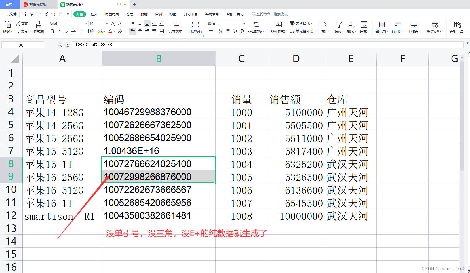Decrease font size with A- icon
The height and width of the screenshot is (273, 470).
click(120, 24)
